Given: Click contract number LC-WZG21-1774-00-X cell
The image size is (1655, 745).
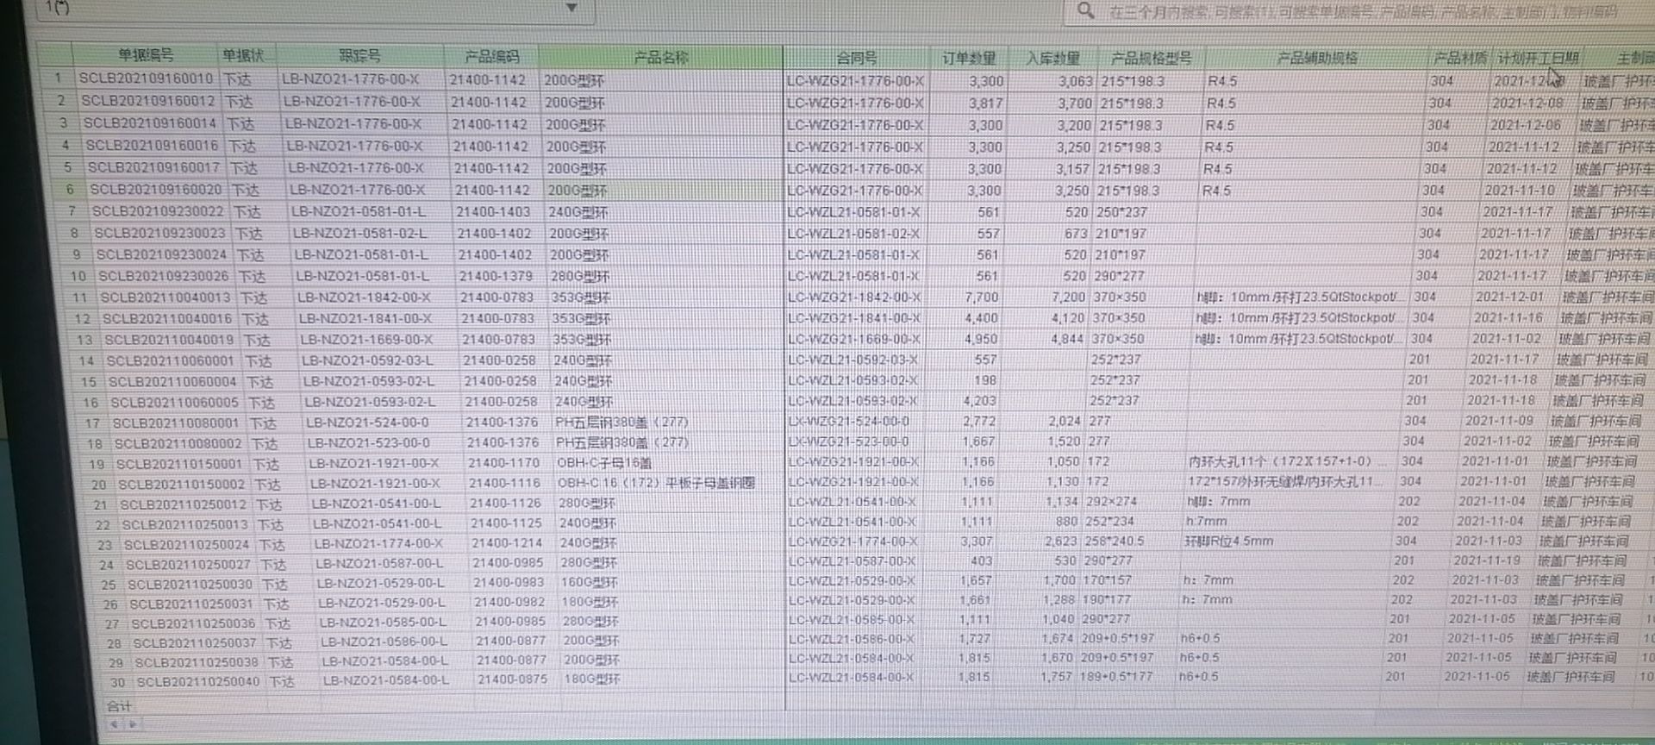Looking at the screenshot, I should tap(852, 542).
